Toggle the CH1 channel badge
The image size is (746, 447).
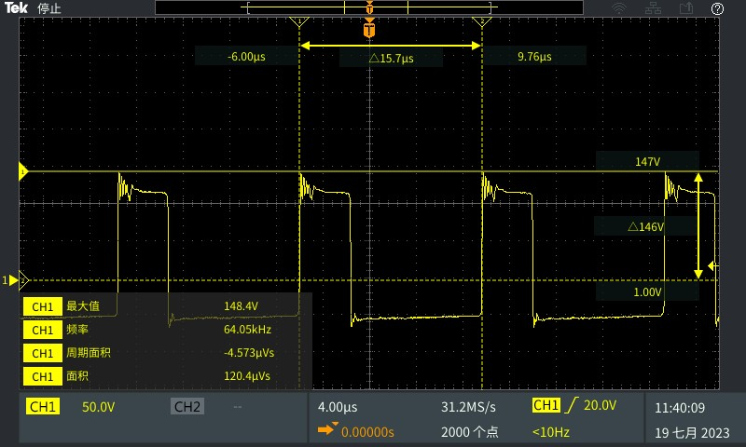[x=43, y=407]
